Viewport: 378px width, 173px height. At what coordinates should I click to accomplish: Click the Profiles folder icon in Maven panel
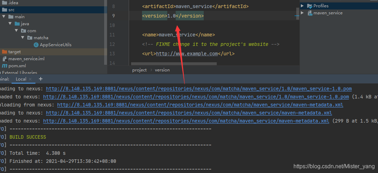310,6
